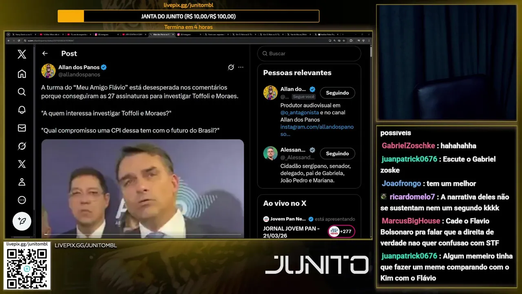Open Allan dos Panos post avatar

[x=49, y=71]
